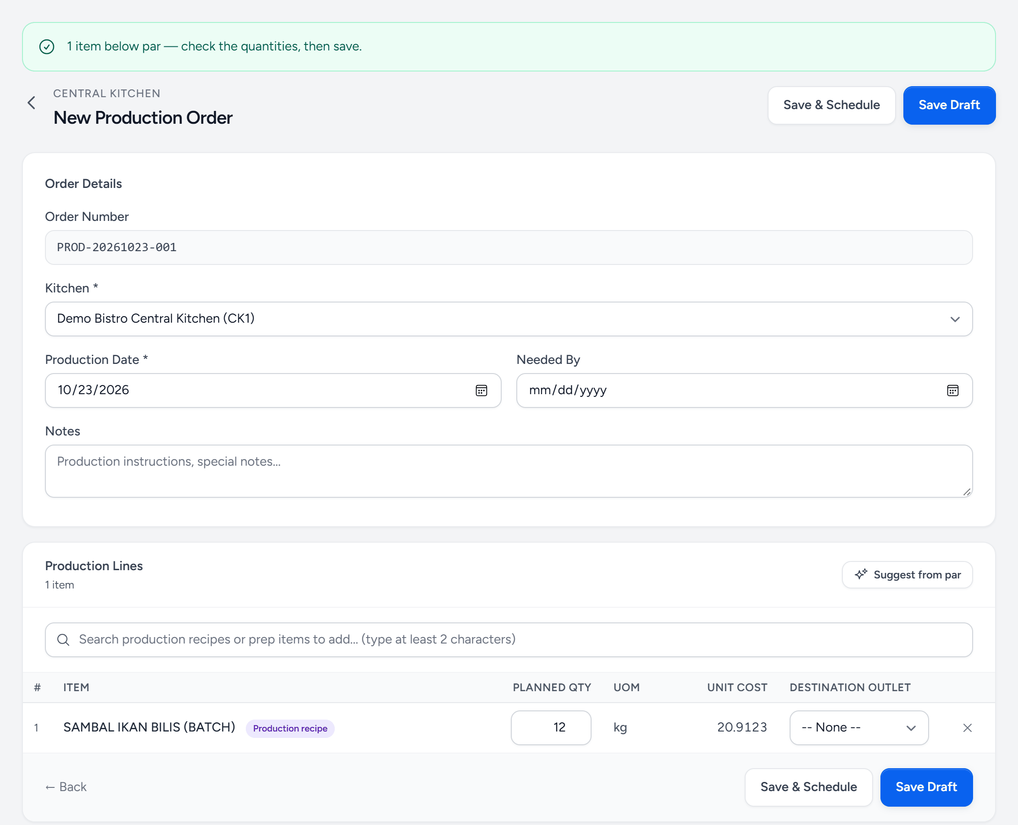Open the Kitchen dropdown

pyautogui.click(x=509, y=319)
